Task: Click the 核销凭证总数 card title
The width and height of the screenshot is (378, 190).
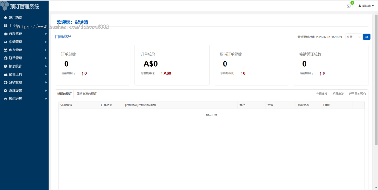Action: tap(310, 54)
